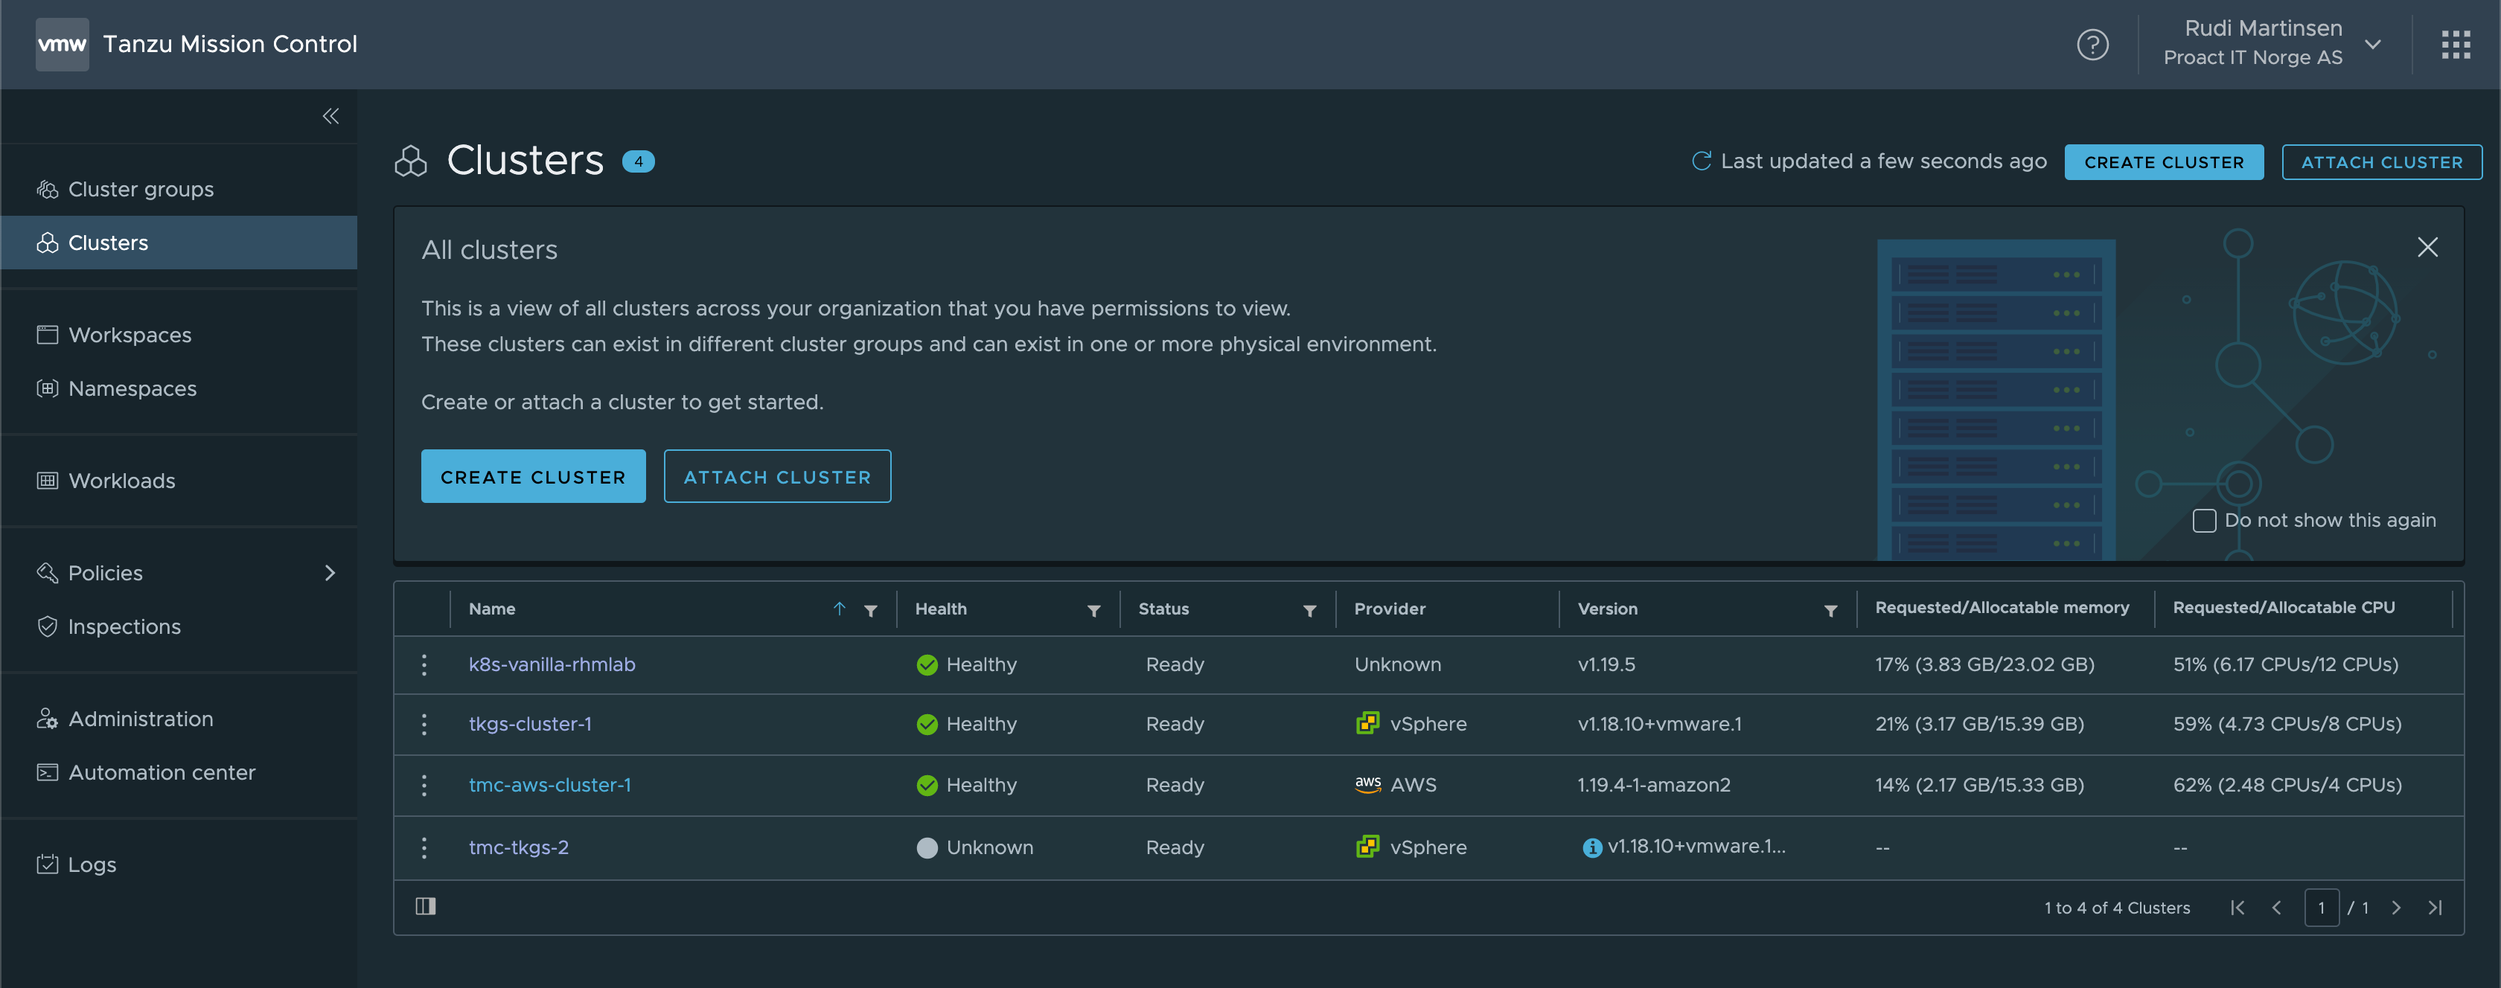The height and width of the screenshot is (988, 2501).
Task: Open k8s-vanilla-rhmlab cluster link
Action: (552, 665)
